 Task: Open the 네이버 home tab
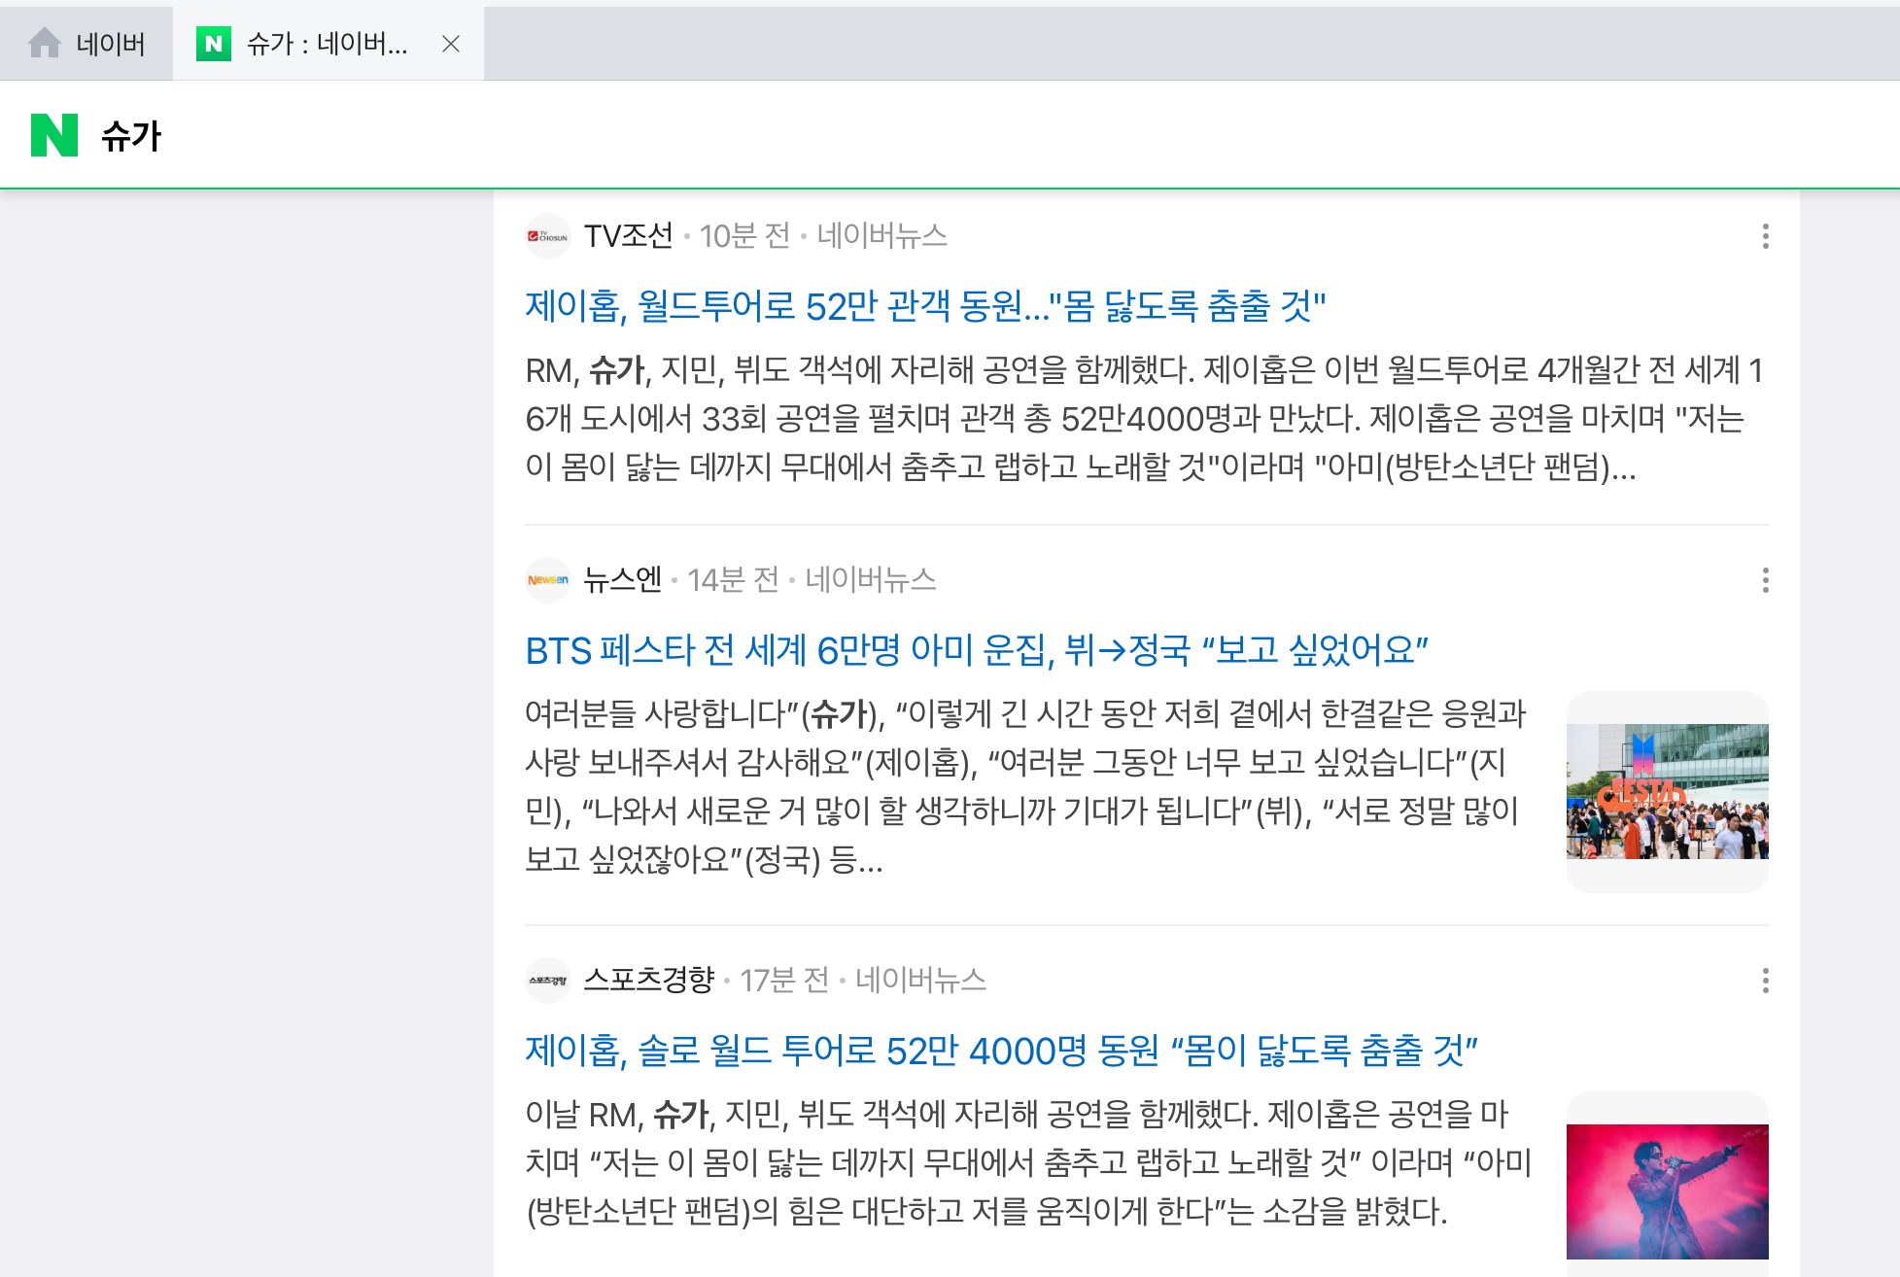[x=86, y=44]
